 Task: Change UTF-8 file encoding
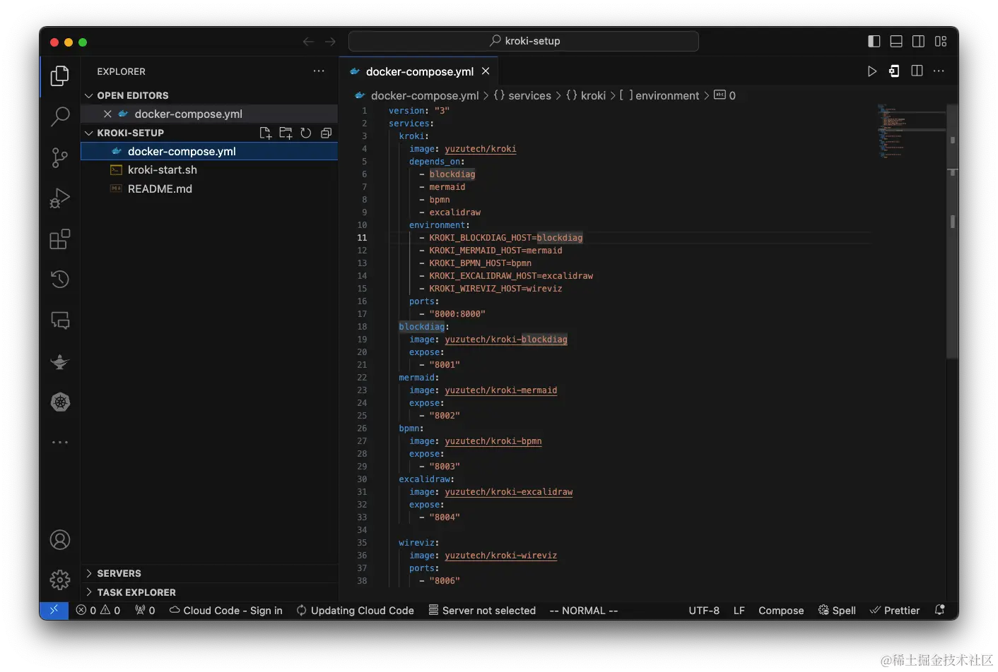(x=704, y=611)
